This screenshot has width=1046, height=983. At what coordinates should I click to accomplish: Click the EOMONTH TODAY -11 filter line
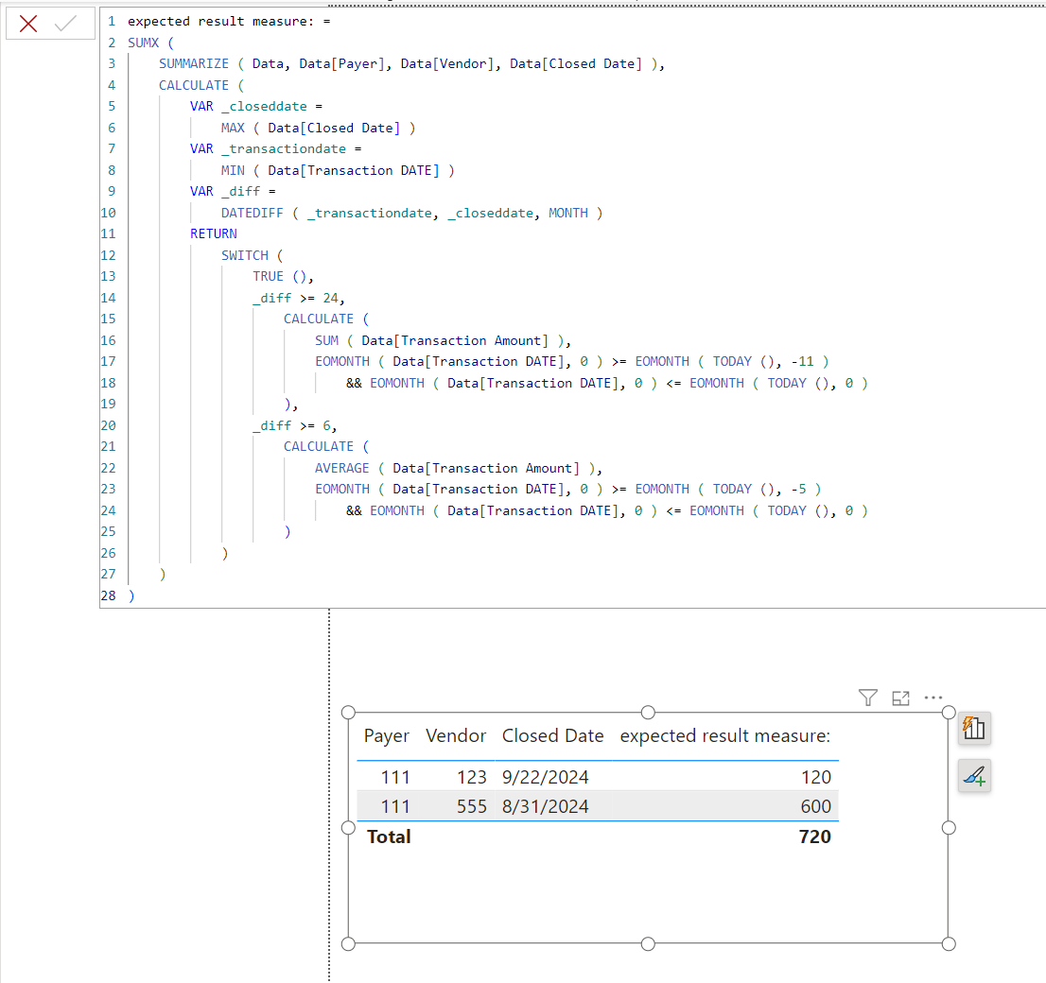point(571,361)
